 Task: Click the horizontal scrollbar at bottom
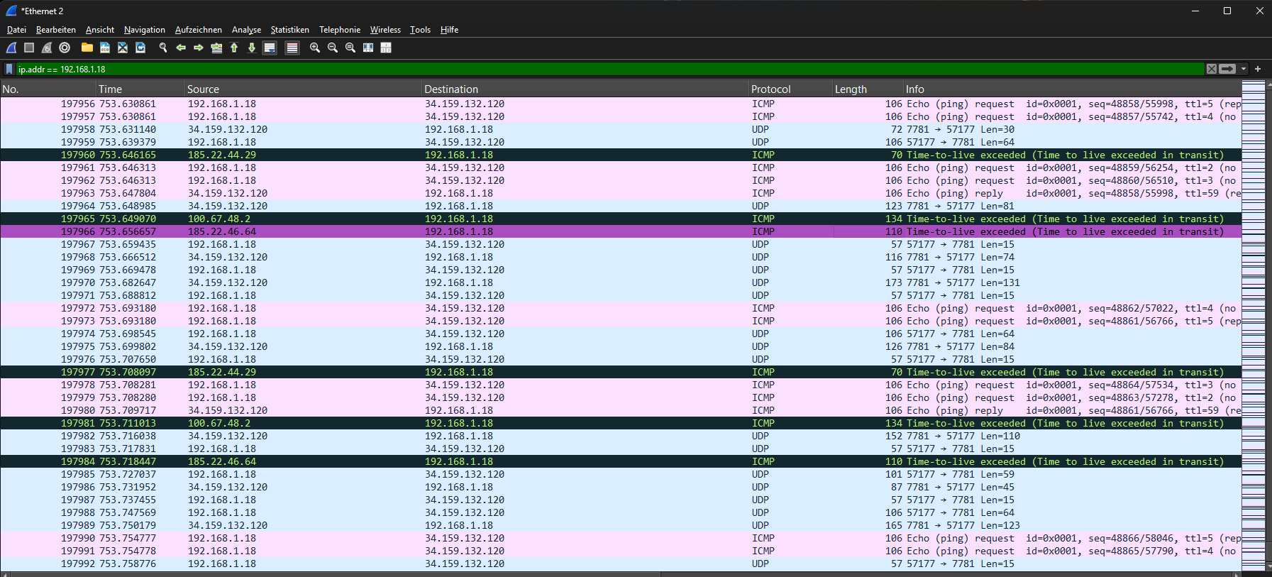click(x=621, y=573)
